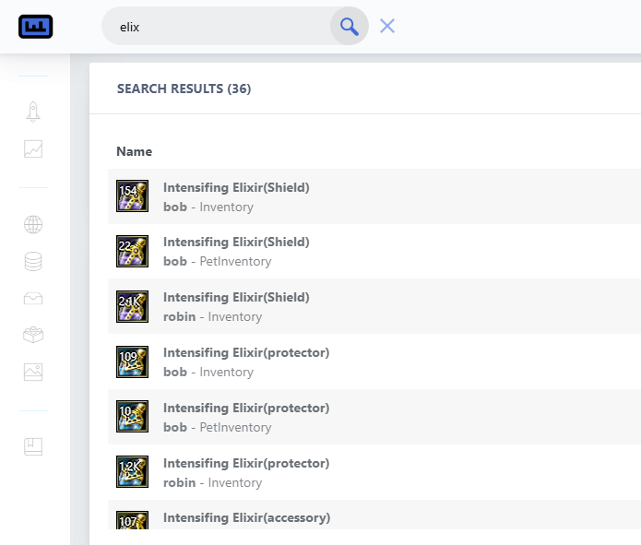Click the 10-count protector elixir item thumbnail
Viewport: 641px width, 545px height.
(132, 417)
